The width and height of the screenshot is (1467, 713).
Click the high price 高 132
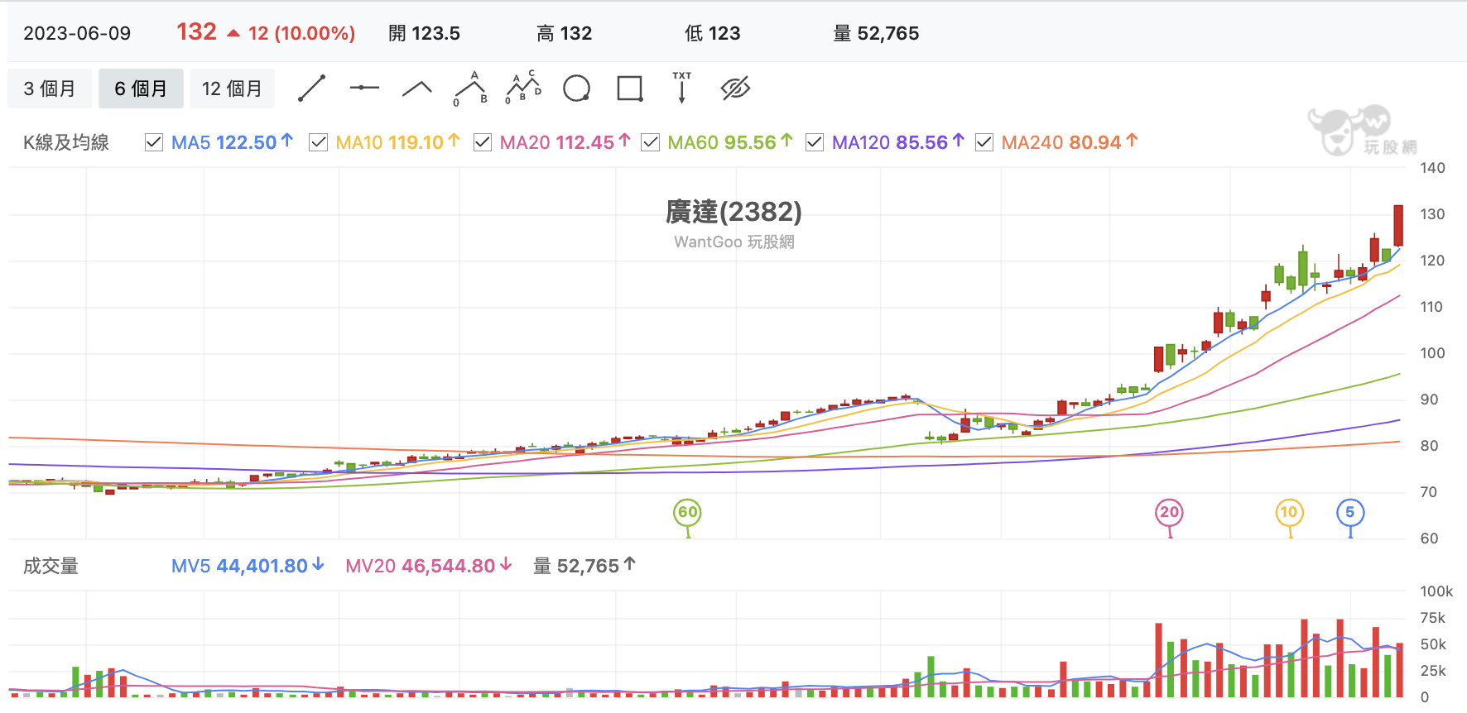(x=564, y=33)
